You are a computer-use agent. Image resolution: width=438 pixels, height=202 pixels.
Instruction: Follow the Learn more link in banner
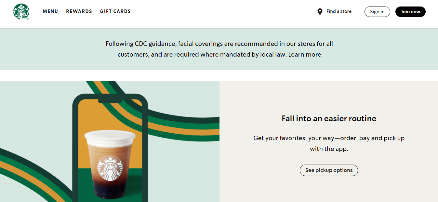(305, 55)
